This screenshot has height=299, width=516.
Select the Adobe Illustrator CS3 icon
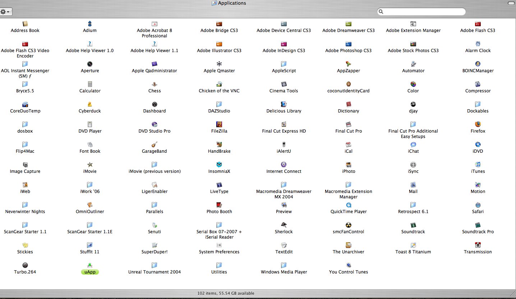[219, 44]
